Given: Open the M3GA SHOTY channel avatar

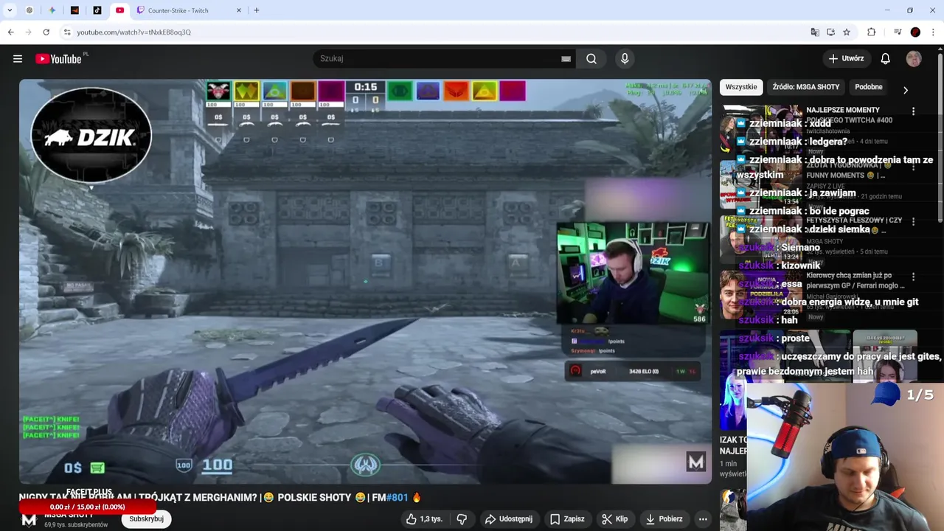Looking at the screenshot, I should (x=29, y=520).
